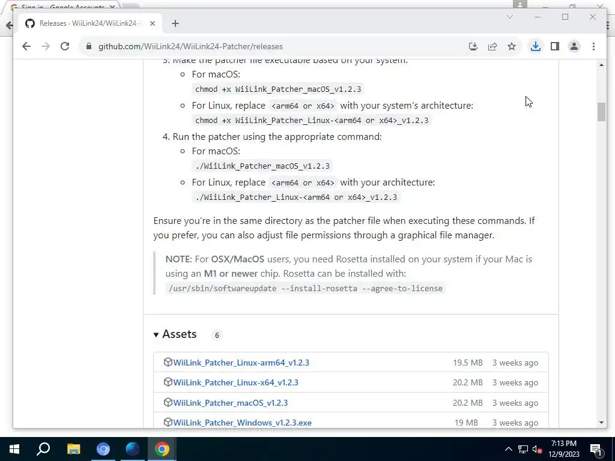Screen dimensions: 615x461
Task: Click the rosetta install command code text
Action: (306, 289)
